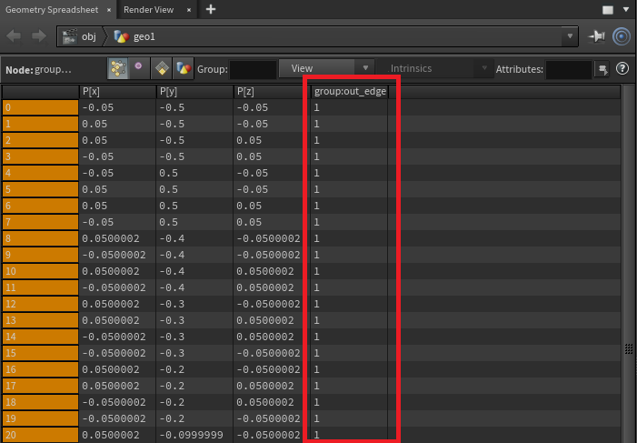This screenshot has height=443, width=637.
Task: Sort by the P[y] column header
Action: pyautogui.click(x=194, y=92)
